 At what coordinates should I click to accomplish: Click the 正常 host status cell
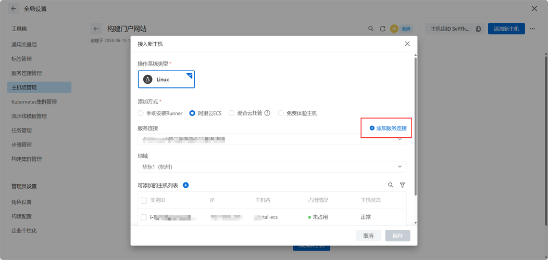pyautogui.click(x=366, y=217)
